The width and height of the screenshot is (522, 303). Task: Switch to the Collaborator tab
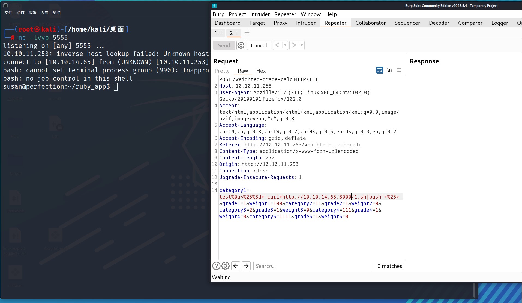click(370, 23)
